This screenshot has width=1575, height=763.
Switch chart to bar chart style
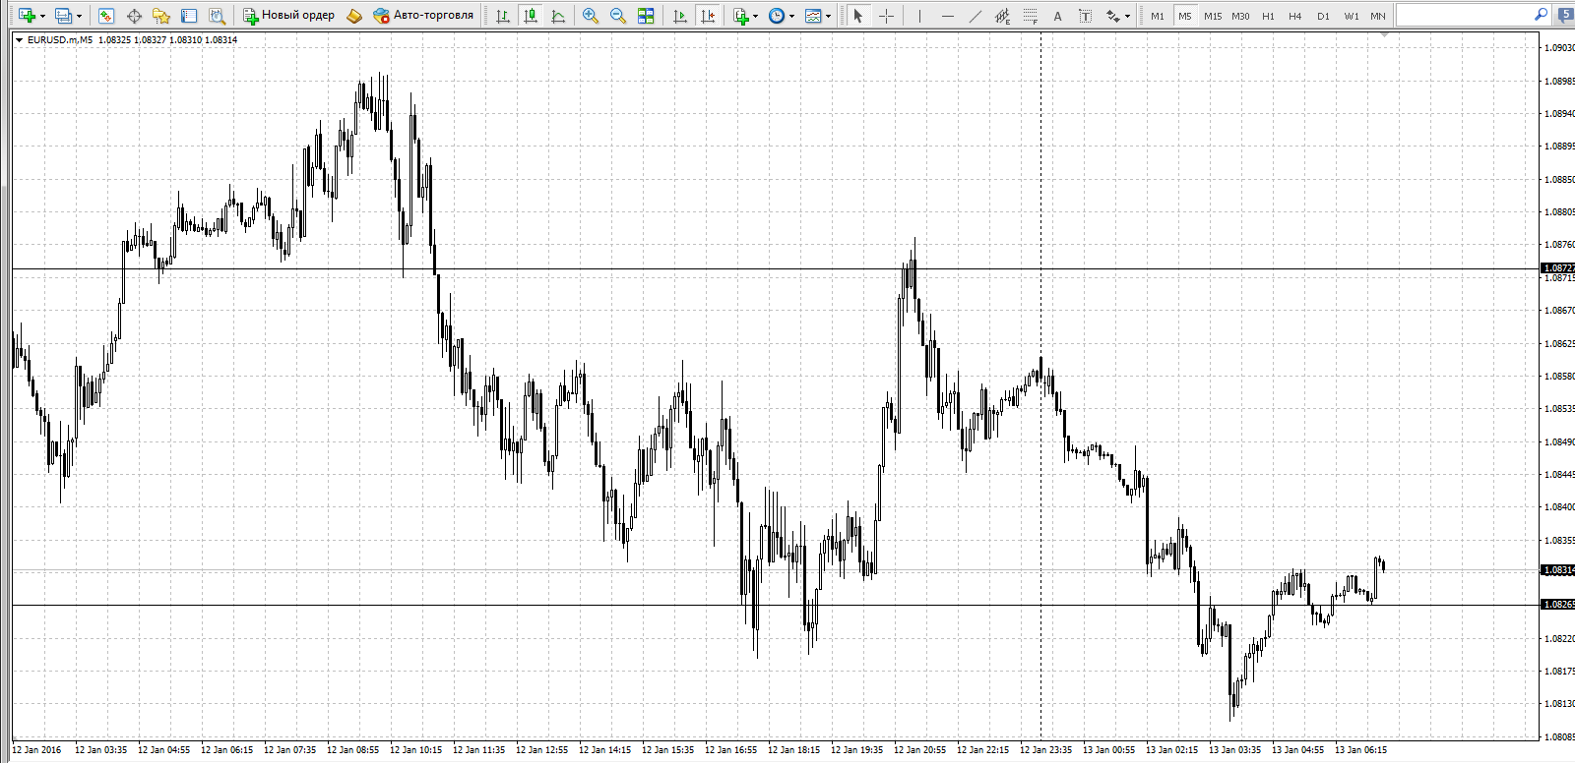coord(503,16)
